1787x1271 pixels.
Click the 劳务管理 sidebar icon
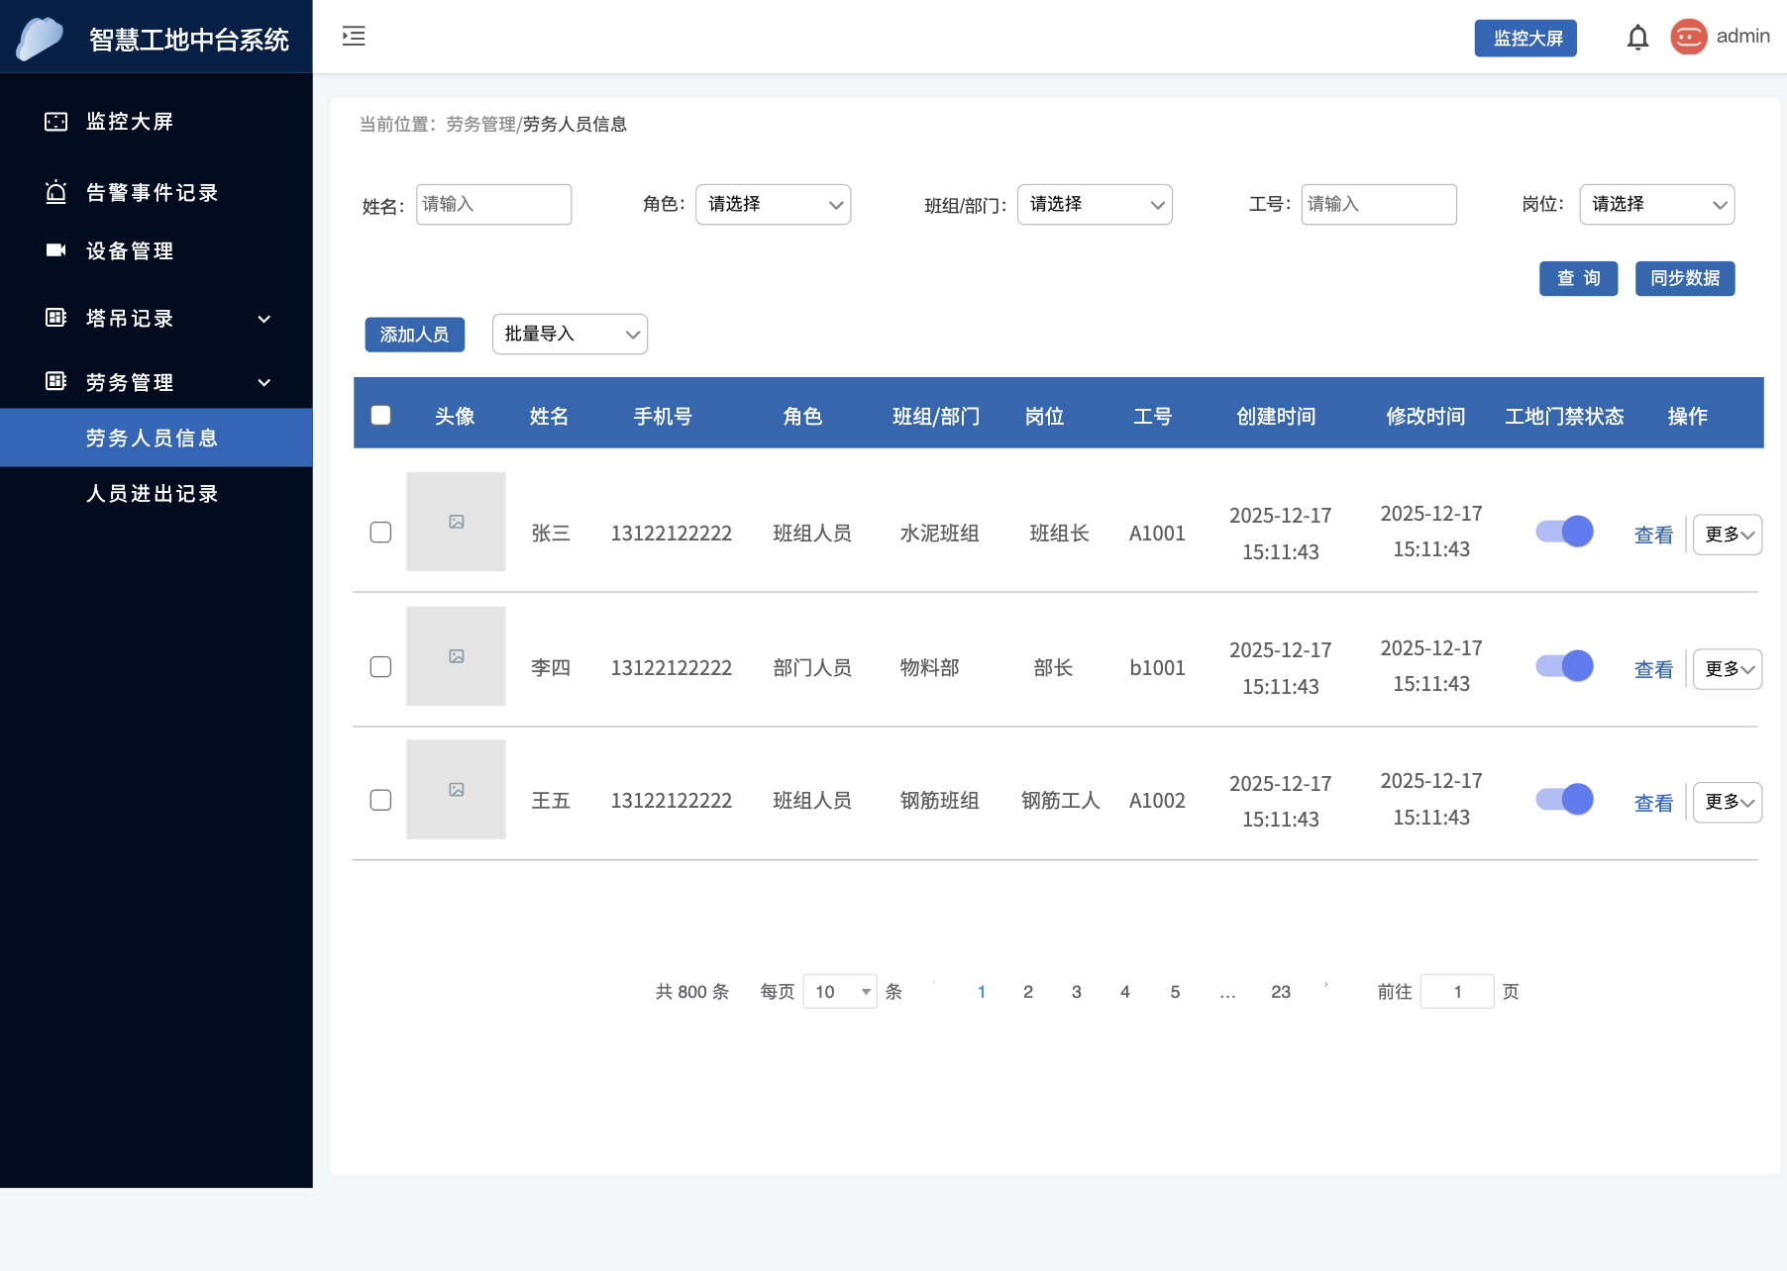click(x=56, y=381)
